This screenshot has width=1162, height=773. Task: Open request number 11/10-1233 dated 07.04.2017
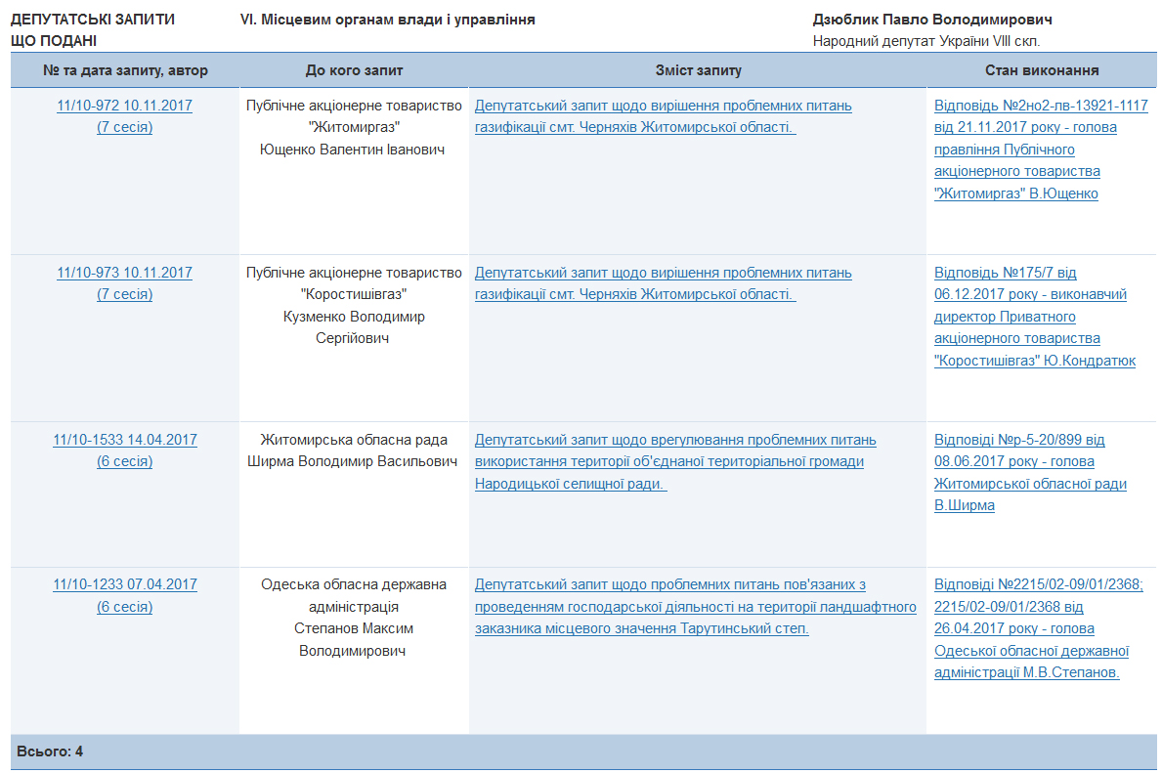[124, 584]
